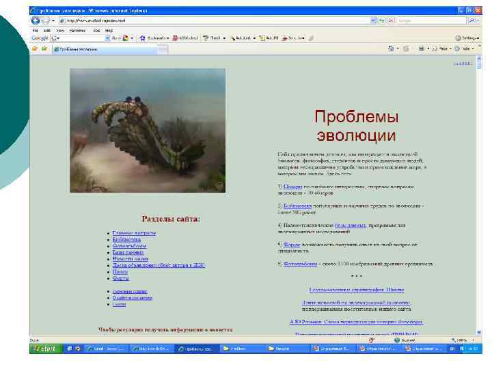This screenshot has width=492, height=369.
Task: Go back with the Back arrow button
Action: [36, 20]
